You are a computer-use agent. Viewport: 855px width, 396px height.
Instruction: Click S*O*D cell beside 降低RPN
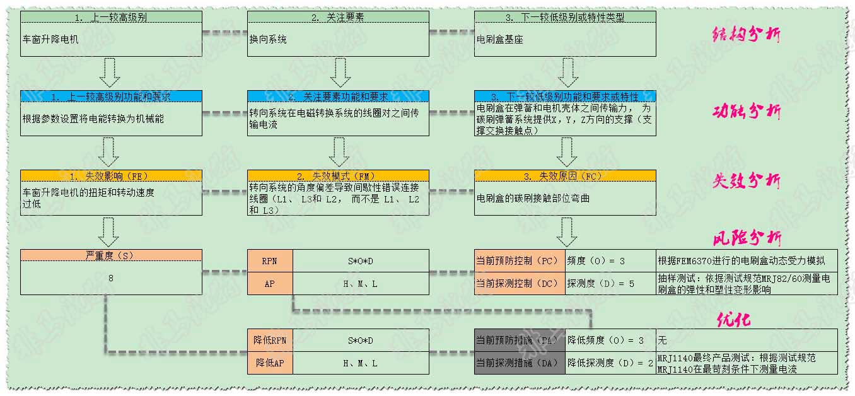[x=361, y=341]
